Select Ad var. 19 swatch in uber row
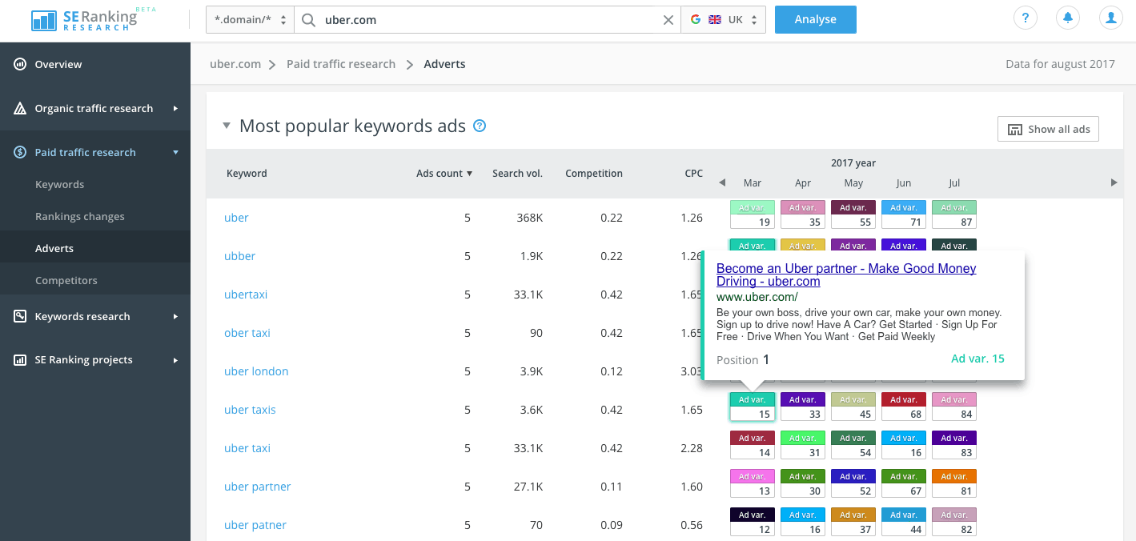 (753, 214)
